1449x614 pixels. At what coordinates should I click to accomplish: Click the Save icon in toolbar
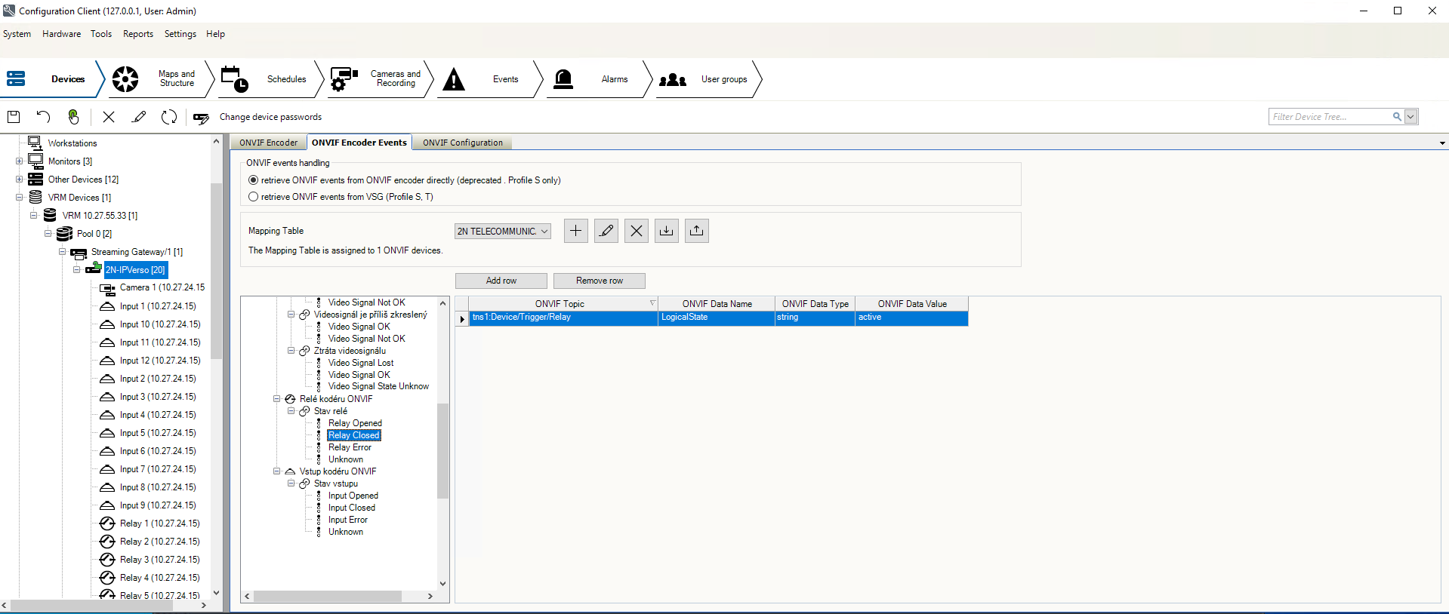pyautogui.click(x=14, y=117)
